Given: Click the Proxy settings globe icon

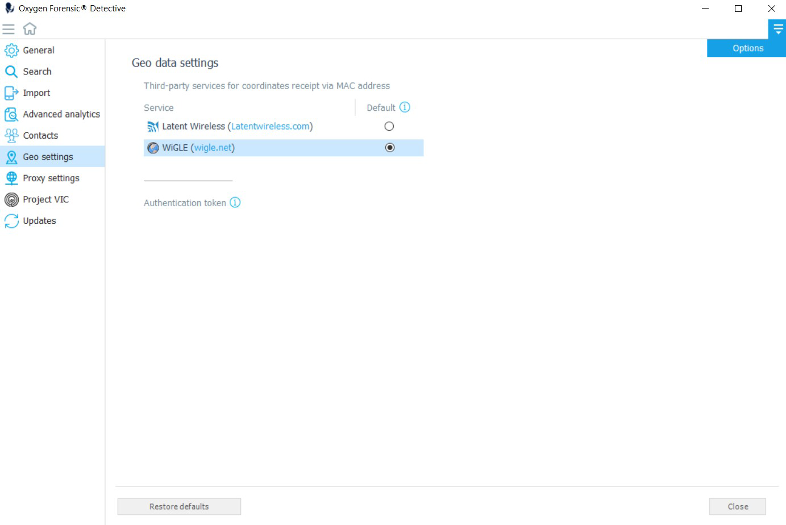Looking at the screenshot, I should pos(11,178).
